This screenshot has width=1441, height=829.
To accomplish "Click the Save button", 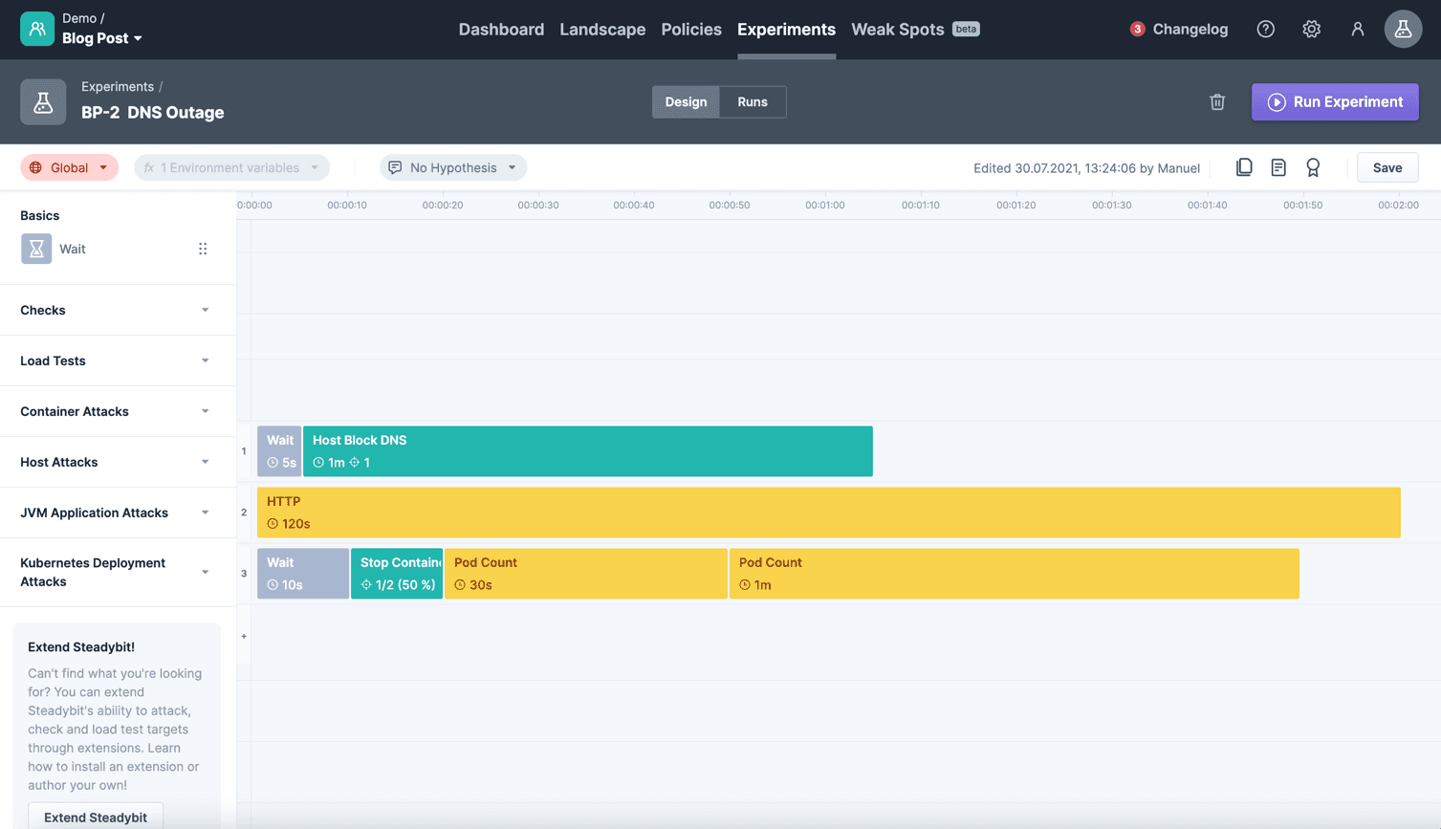I will click(x=1386, y=167).
